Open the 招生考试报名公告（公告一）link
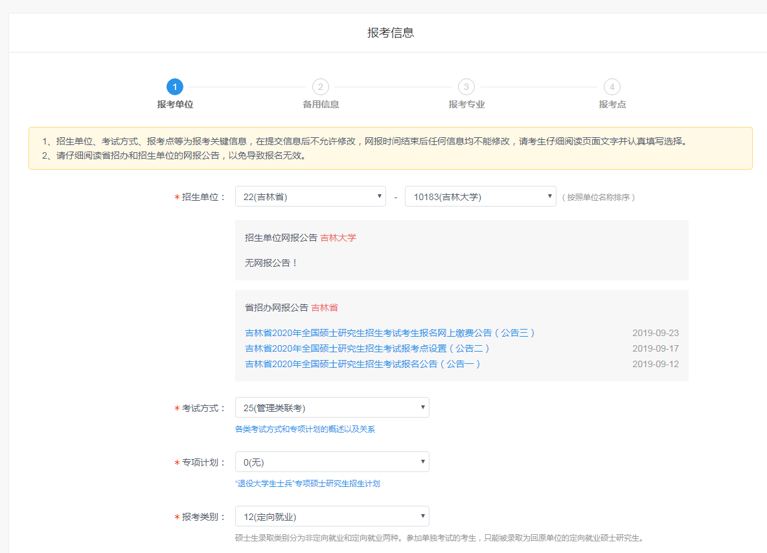767x553 pixels. click(x=360, y=363)
